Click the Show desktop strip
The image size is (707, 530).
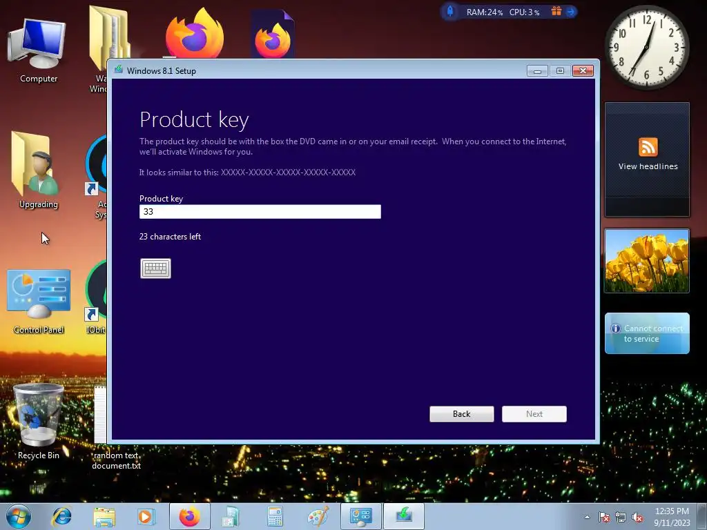tap(702, 516)
